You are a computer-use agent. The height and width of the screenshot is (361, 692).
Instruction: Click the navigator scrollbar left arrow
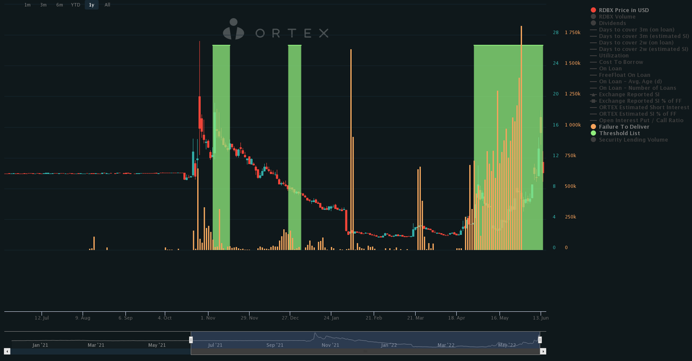click(7, 351)
